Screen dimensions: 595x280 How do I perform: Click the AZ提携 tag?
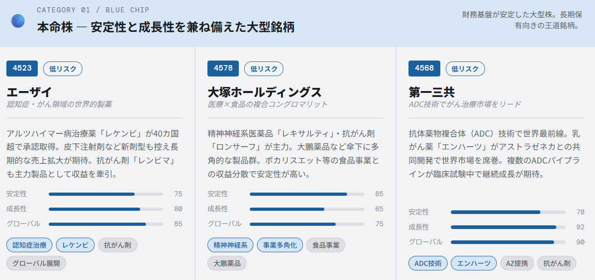(517, 263)
